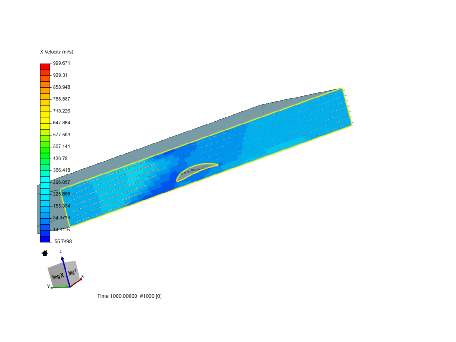Viewport: 456px width, 342px height.
Task: Click the red X axis arrow
Action: pos(76,283)
